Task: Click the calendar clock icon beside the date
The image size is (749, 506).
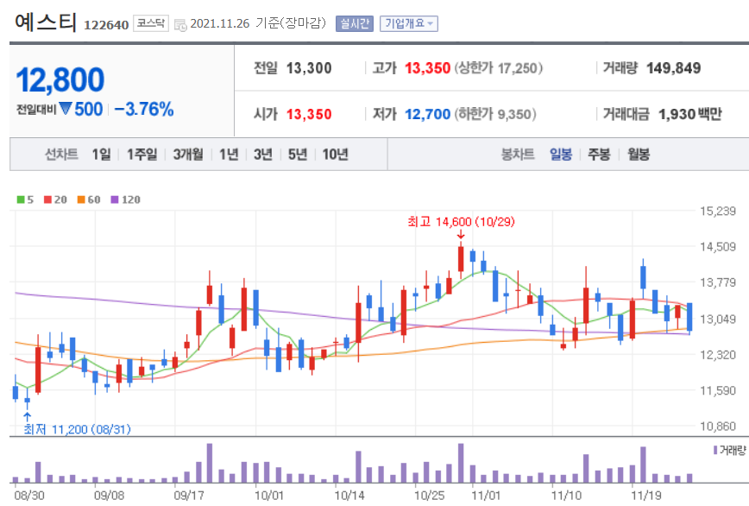Action: point(180,25)
